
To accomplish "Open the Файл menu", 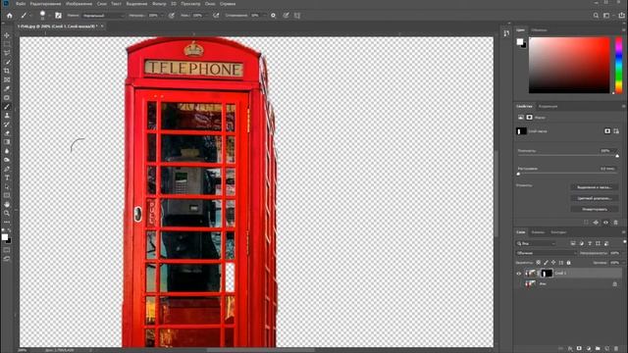I will [21, 4].
